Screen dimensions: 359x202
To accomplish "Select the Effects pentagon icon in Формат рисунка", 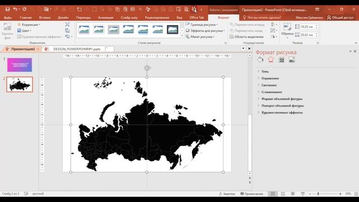I will tap(271, 60).
